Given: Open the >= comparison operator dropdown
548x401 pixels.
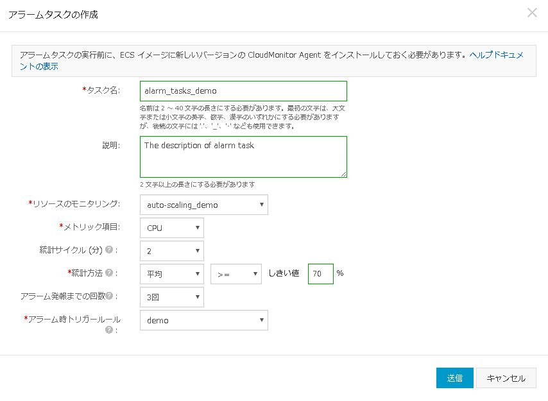Looking at the screenshot, I should tap(235, 274).
